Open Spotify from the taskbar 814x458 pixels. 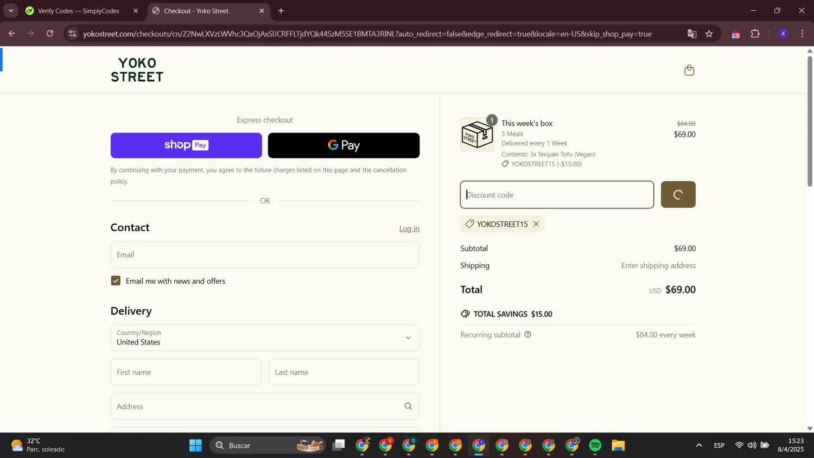pos(595,446)
